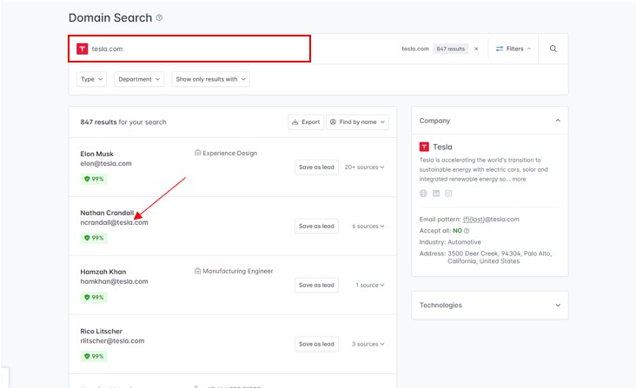Open Tesla's LinkedIn icon
The width and height of the screenshot is (636, 388).
coord(436,194)
